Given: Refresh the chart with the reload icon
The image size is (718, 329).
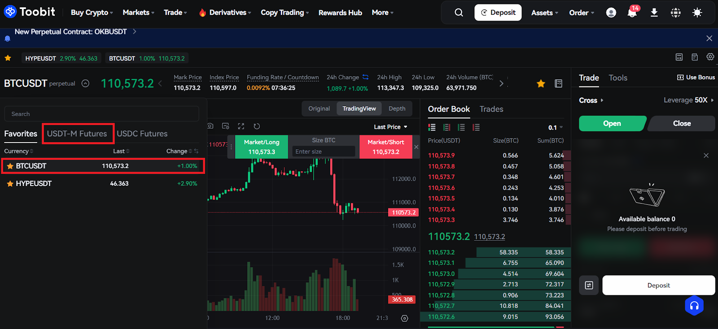Looking at the screenshot, I should click(x=257, y=126).
